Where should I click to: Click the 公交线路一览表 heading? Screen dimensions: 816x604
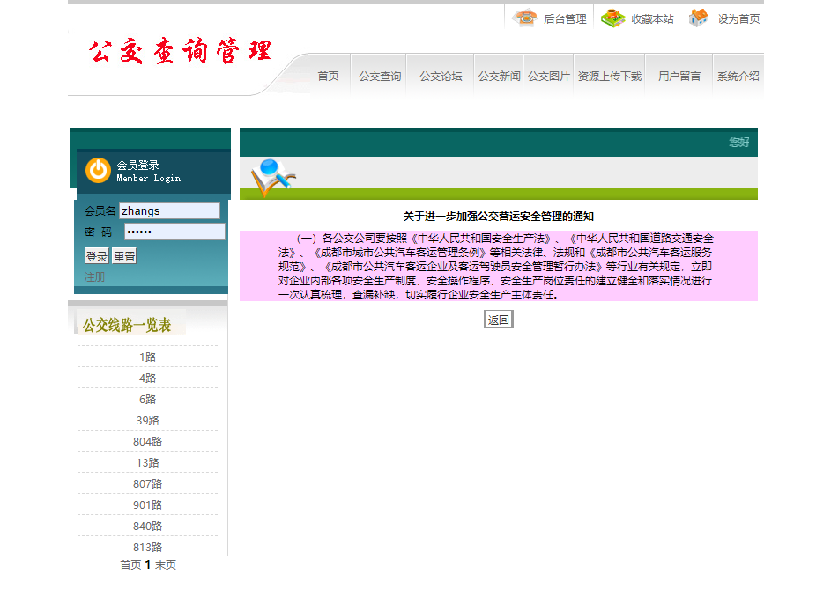point(127,326)
